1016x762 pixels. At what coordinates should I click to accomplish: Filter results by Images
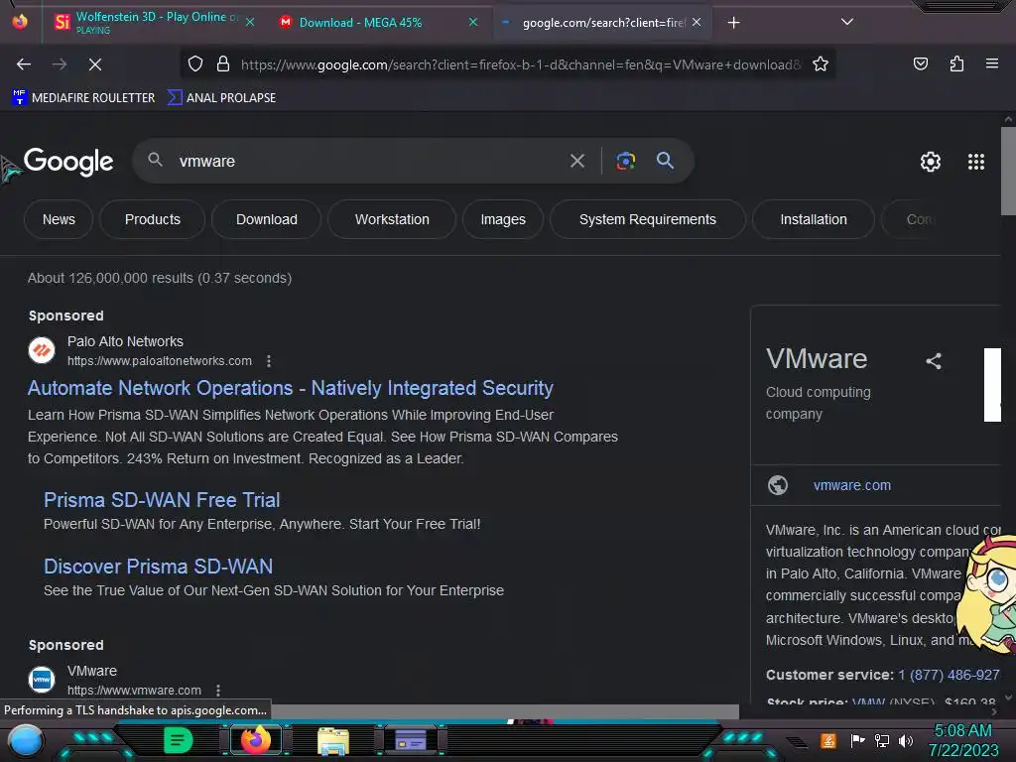pos(503,219)
